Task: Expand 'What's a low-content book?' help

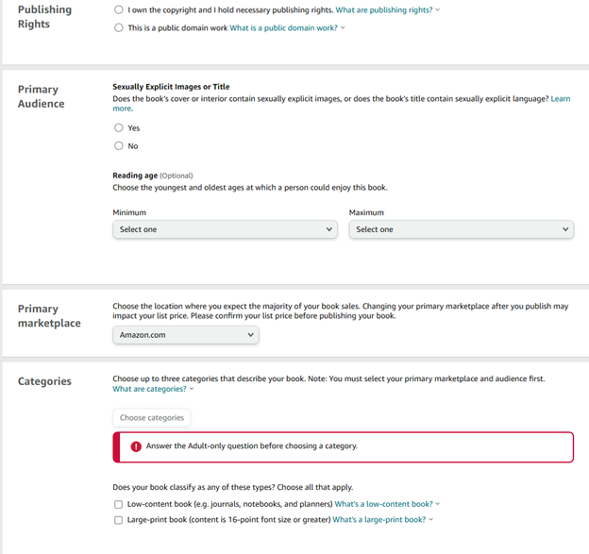Action: [383, 504]
